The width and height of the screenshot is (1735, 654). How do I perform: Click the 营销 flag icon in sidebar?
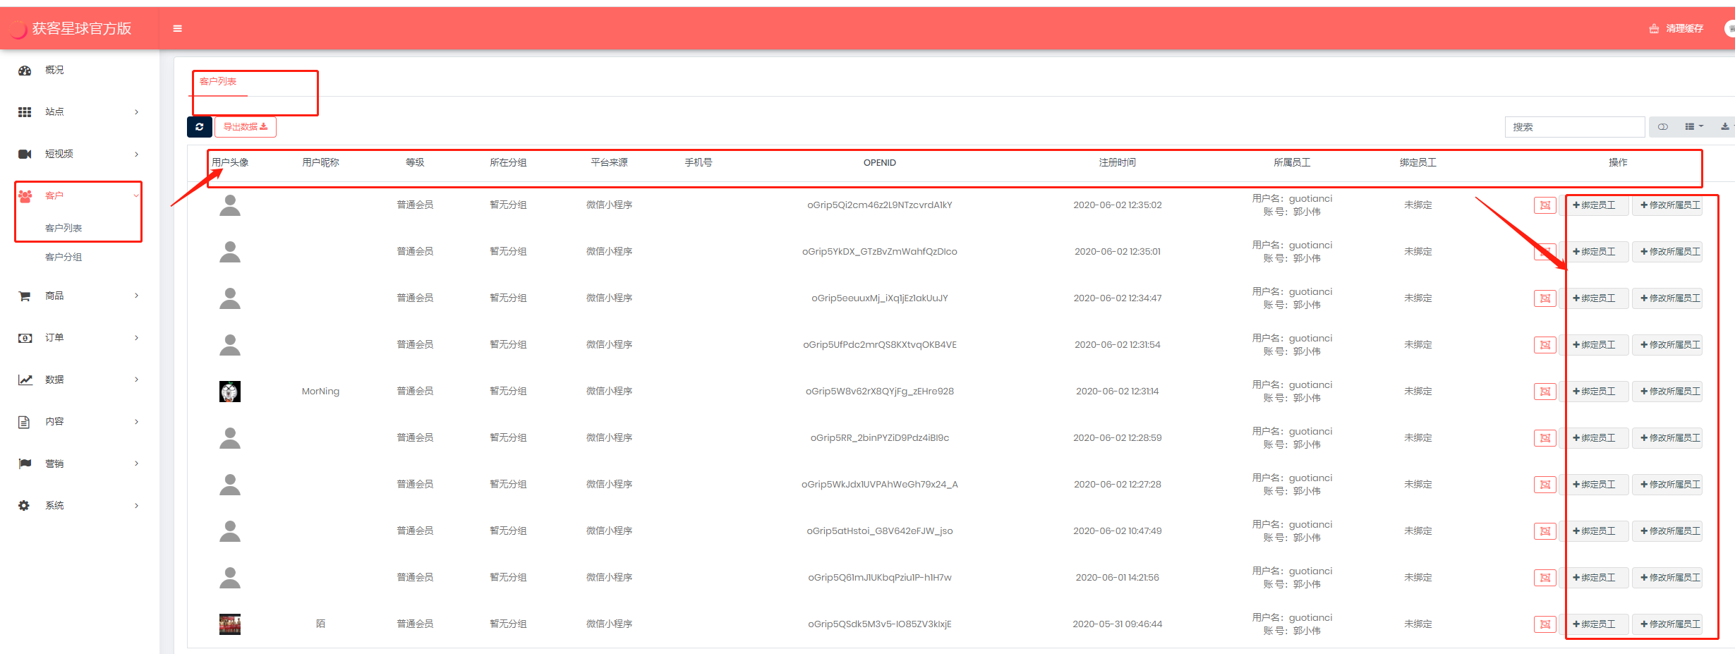tap(25, 464)
